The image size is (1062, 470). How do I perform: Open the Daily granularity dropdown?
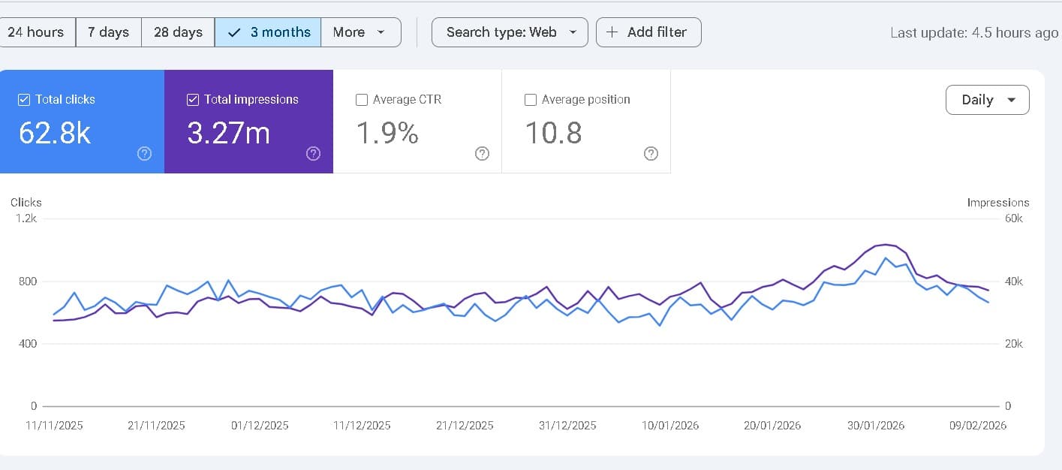[x=987, y=100]
